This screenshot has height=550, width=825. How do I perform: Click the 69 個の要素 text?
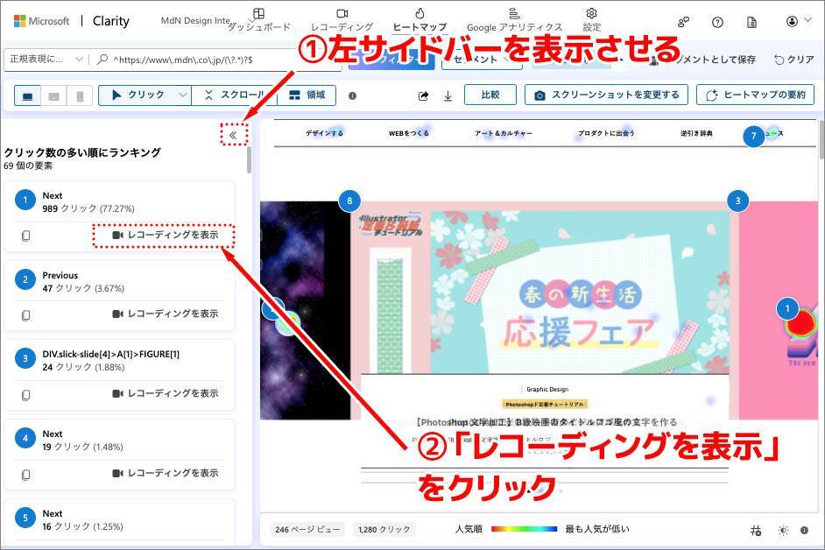28,166
